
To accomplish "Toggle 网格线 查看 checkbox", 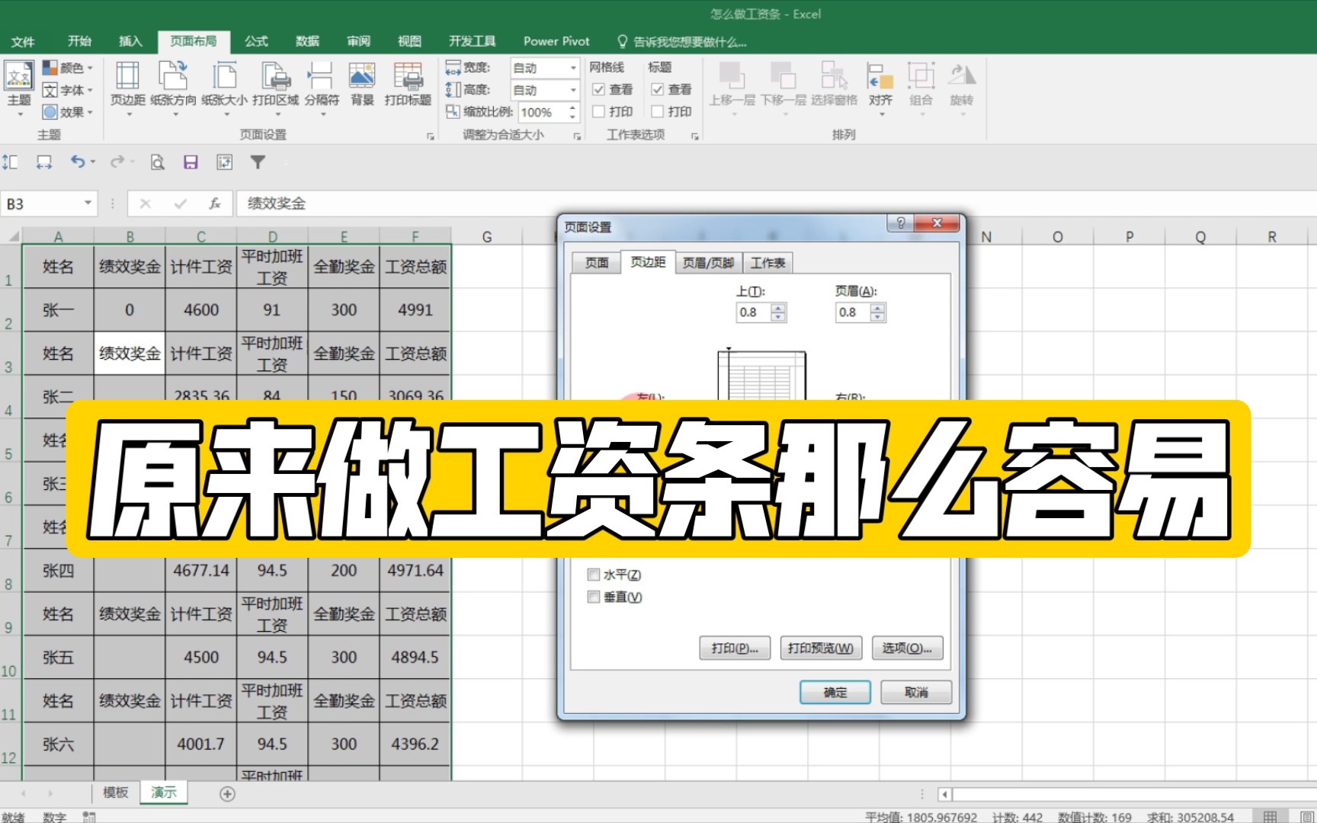I will coord(598,90).
